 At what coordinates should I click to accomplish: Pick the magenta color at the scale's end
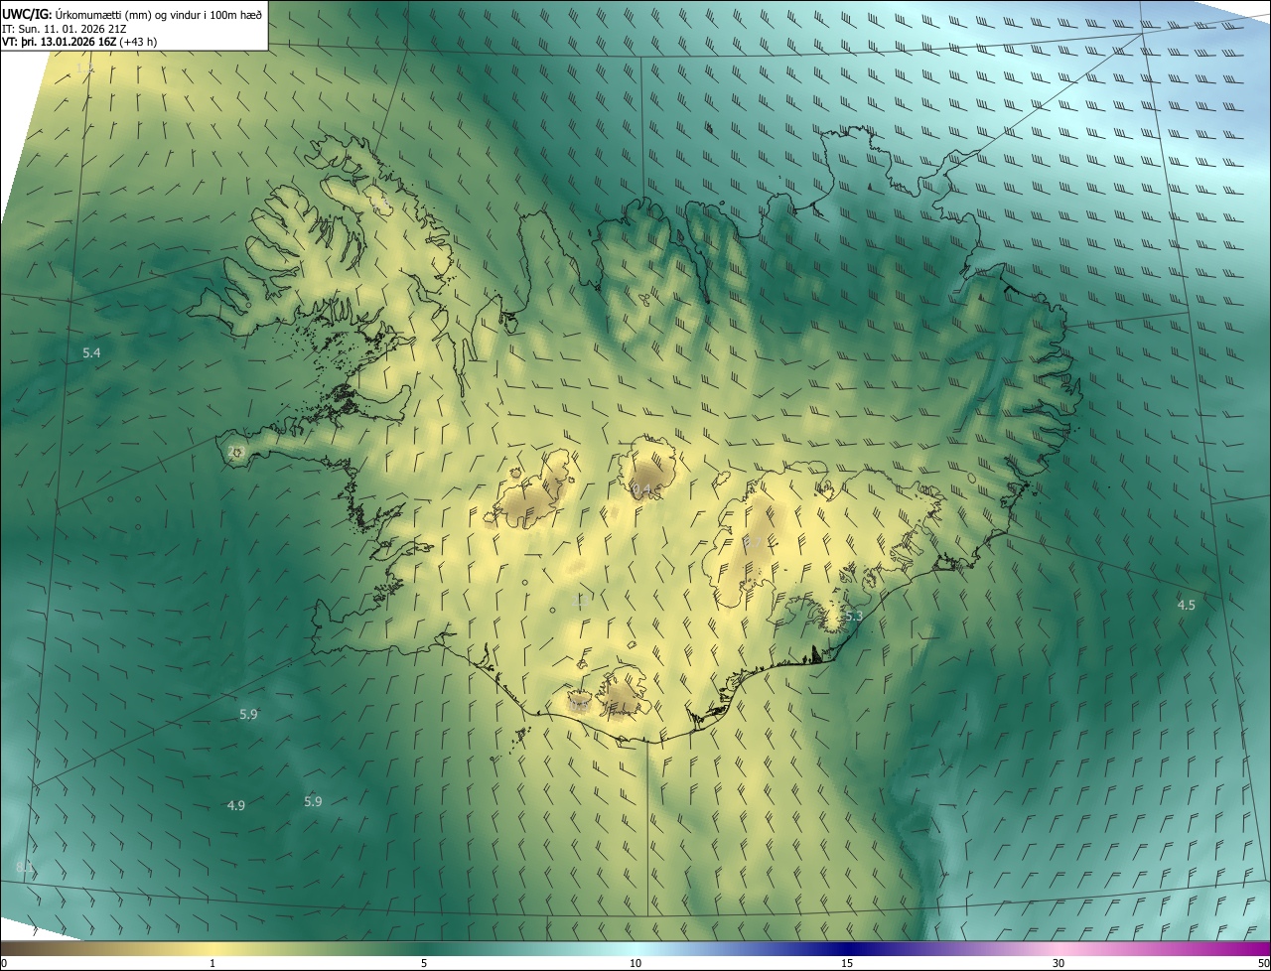[1264, 949]
